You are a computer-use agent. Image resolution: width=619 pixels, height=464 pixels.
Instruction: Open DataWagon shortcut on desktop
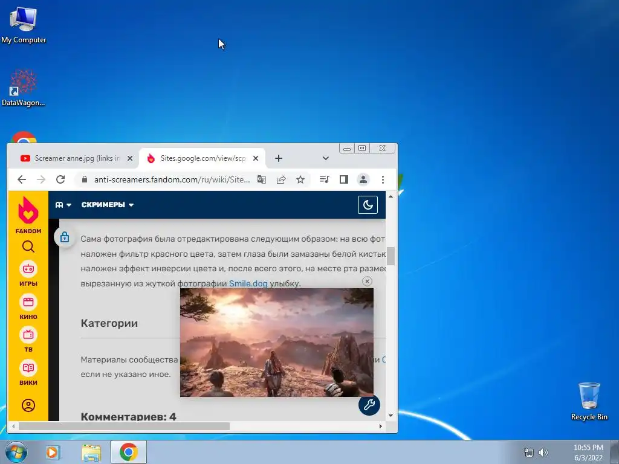point(24,88)
